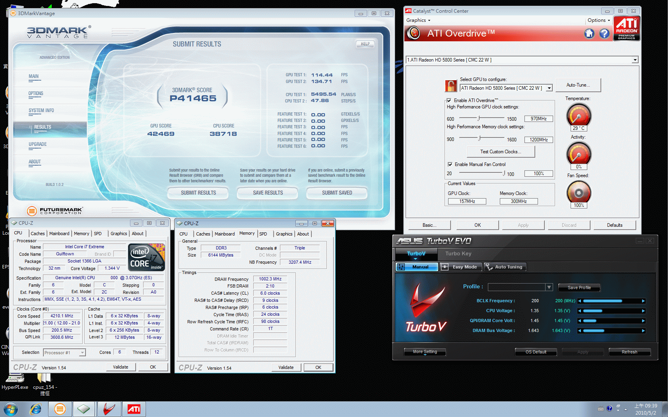Click the Manual mode icon in TurboV
This screenshot has height=417, width=668.
401,267
